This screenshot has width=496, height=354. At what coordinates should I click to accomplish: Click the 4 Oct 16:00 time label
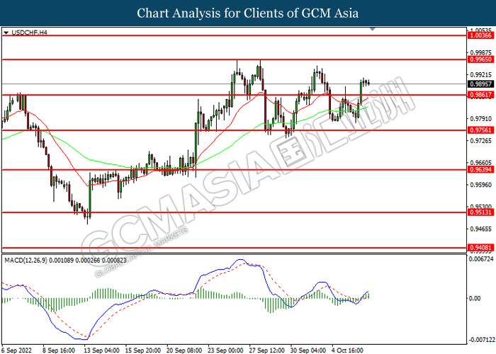tap(347, 350)
